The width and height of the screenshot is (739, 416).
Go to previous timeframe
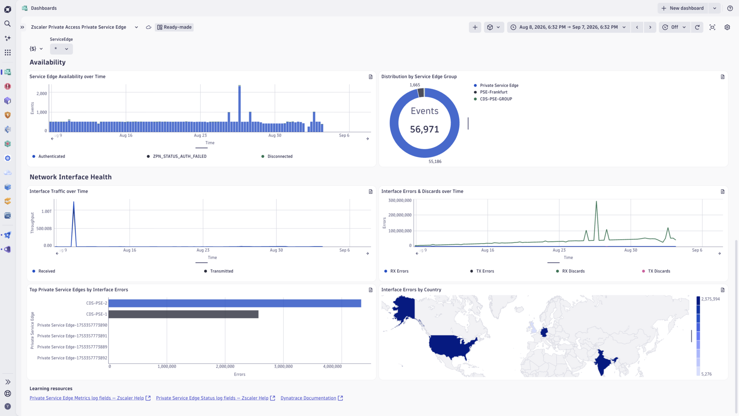click(x=637, y=27)
